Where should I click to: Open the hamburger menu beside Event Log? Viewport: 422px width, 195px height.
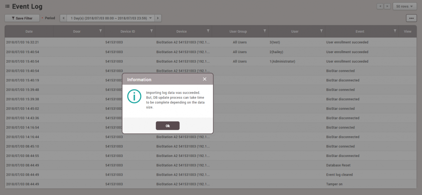pyautogui.click(x=7, y=7)
